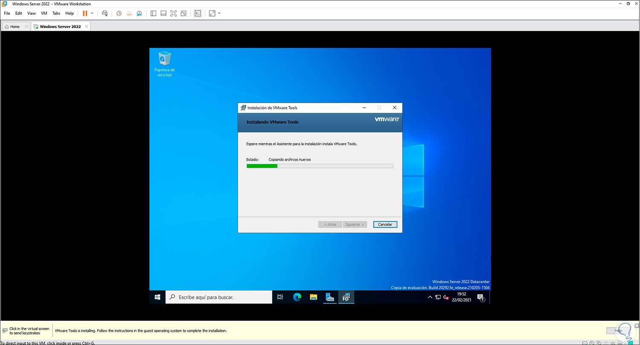The height and width of the screenshot is (345, 640).
Task: Show hidden system tray icons
Action: pos(430,297)
